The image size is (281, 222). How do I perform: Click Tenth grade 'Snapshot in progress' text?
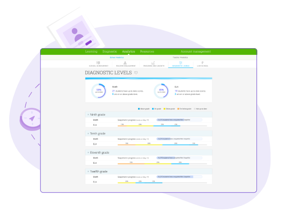126,139
